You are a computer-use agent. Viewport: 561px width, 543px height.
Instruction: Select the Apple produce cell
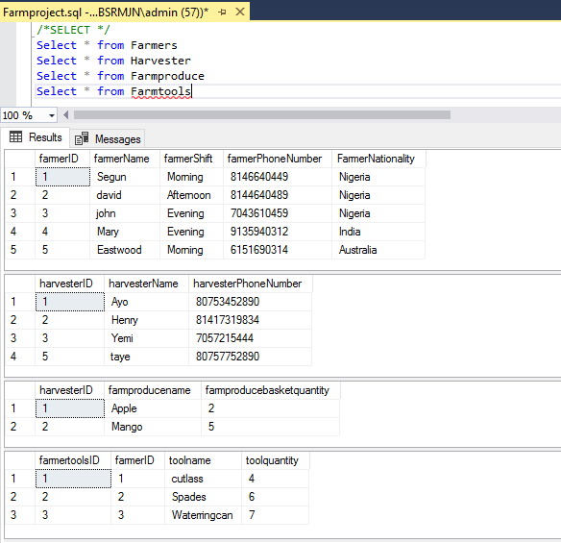point(153,408)
